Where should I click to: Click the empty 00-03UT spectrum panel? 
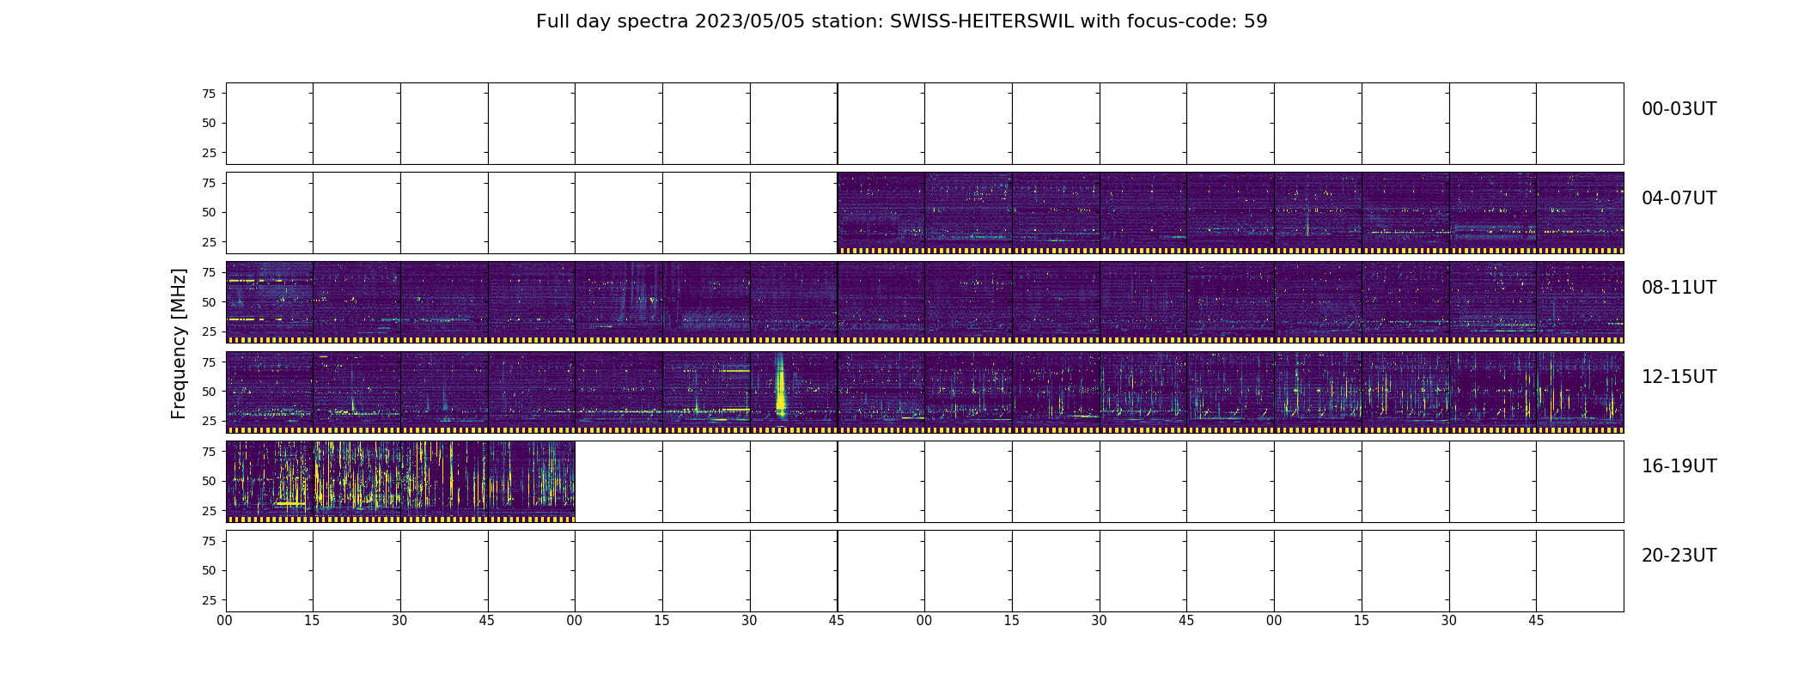924,124
